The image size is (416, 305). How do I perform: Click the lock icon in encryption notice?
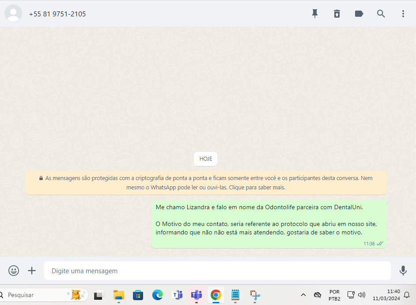(41, 178)
